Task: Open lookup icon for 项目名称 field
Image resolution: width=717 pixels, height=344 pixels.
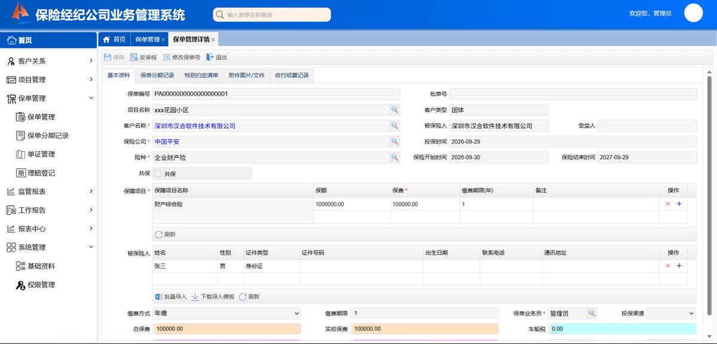Action: click(394, 110)
